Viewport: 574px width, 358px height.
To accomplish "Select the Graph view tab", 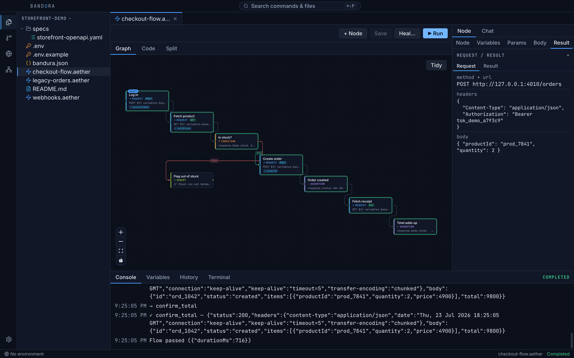I will 123,48.
